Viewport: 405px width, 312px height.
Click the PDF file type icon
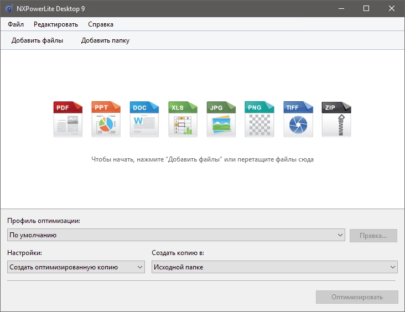[68, 119]
